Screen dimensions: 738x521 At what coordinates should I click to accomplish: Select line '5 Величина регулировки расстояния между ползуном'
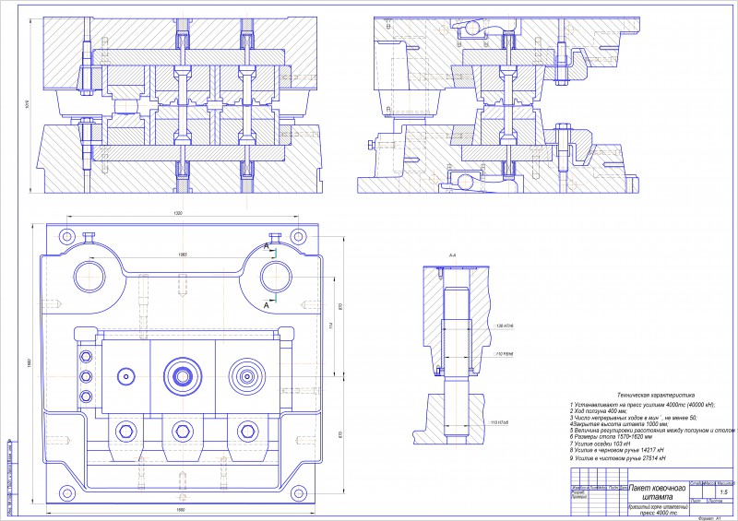(652, 431)
